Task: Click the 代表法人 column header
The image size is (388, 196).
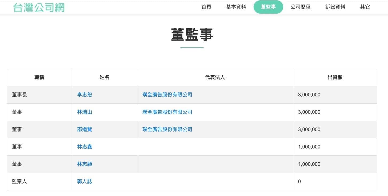Action: tap(215, 77)
